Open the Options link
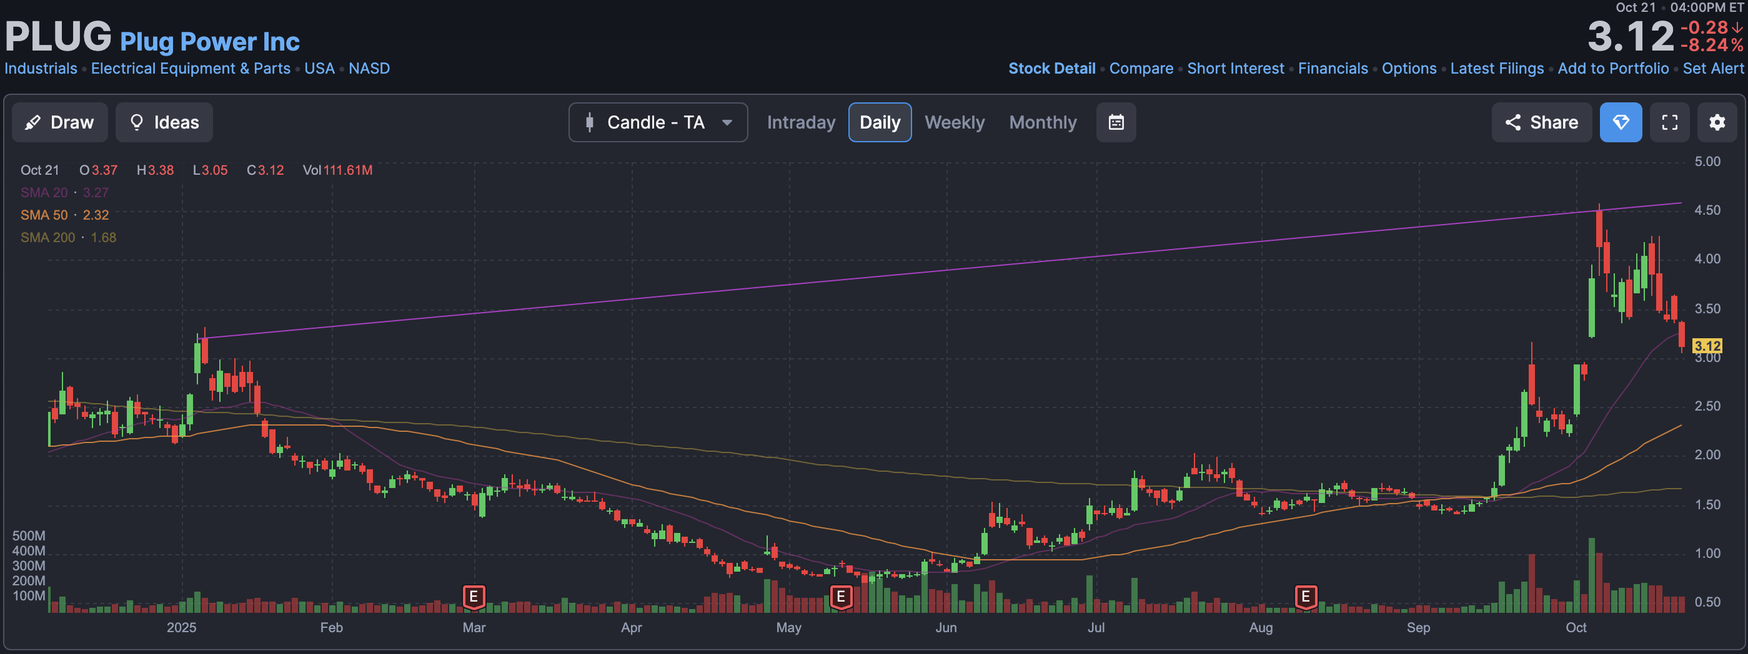Viewport: 1748px width, 654px height. (1409, 69)
